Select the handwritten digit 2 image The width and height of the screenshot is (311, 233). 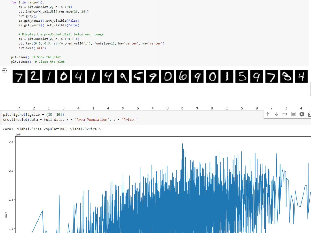coord(34,76)
